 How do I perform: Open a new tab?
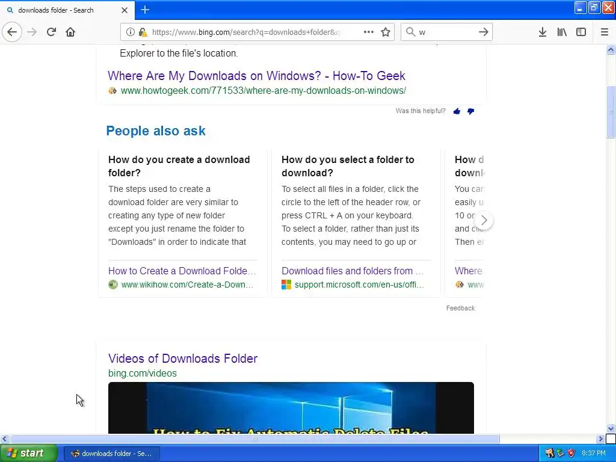coord(145,10)
